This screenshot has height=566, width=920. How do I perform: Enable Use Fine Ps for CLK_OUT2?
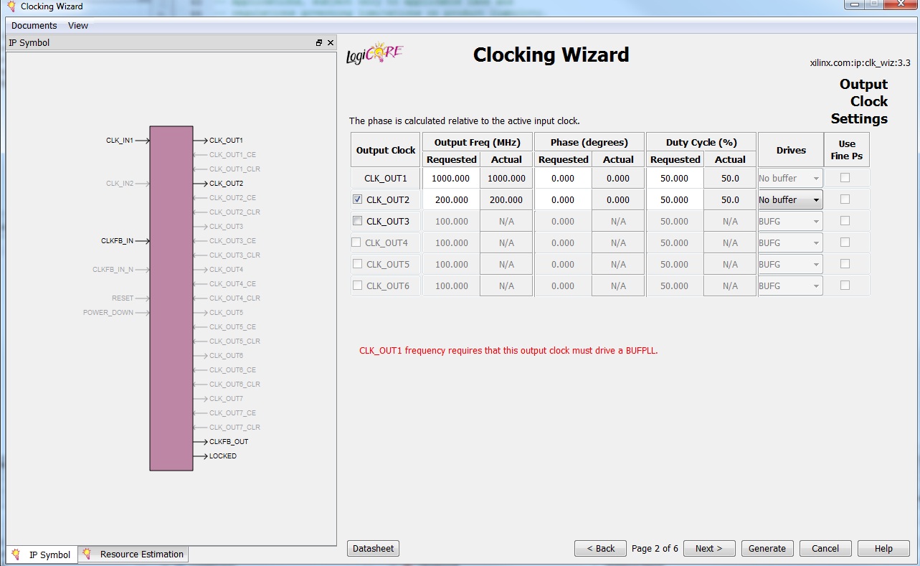click(846, 199)
